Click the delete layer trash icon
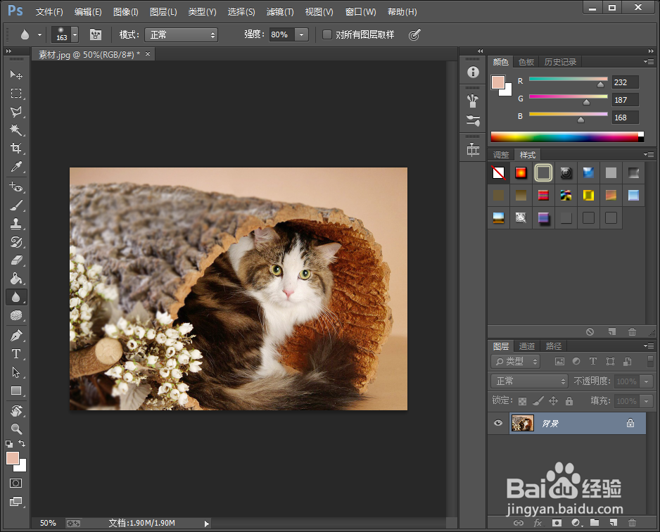Screen dimensions: 660x532 coord(632,523)
